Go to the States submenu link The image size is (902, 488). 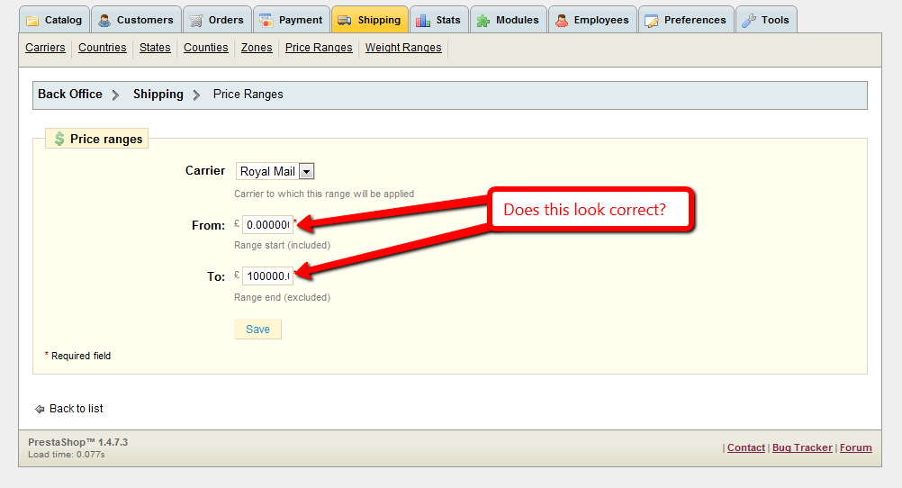tap(155, 48)
